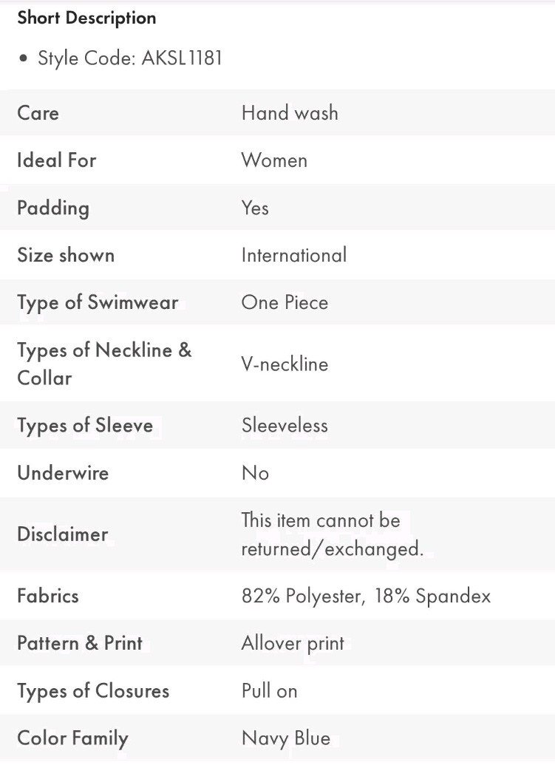Image resolution: width=555 pixels, height=765 pixels.
Task: Select the Style Code AKSL1181 text
Action: pos(130,58)
